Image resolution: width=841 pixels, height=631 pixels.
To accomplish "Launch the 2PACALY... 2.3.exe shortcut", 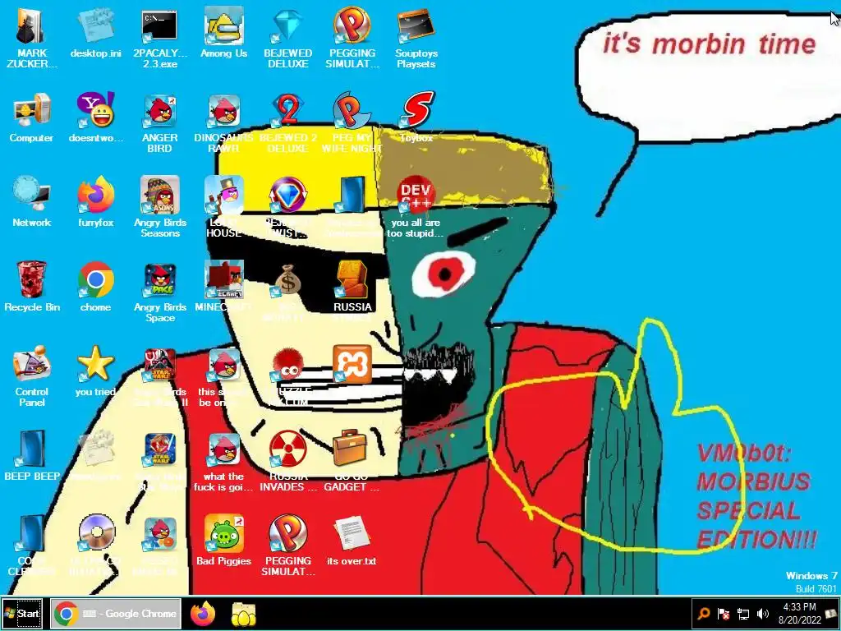I will click(x=159, y=27).
